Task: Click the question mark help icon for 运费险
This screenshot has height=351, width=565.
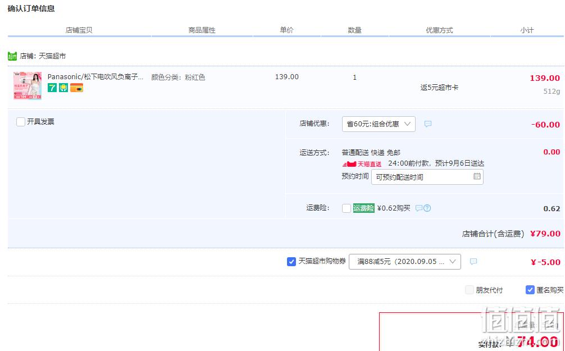Action: point(427,208)
